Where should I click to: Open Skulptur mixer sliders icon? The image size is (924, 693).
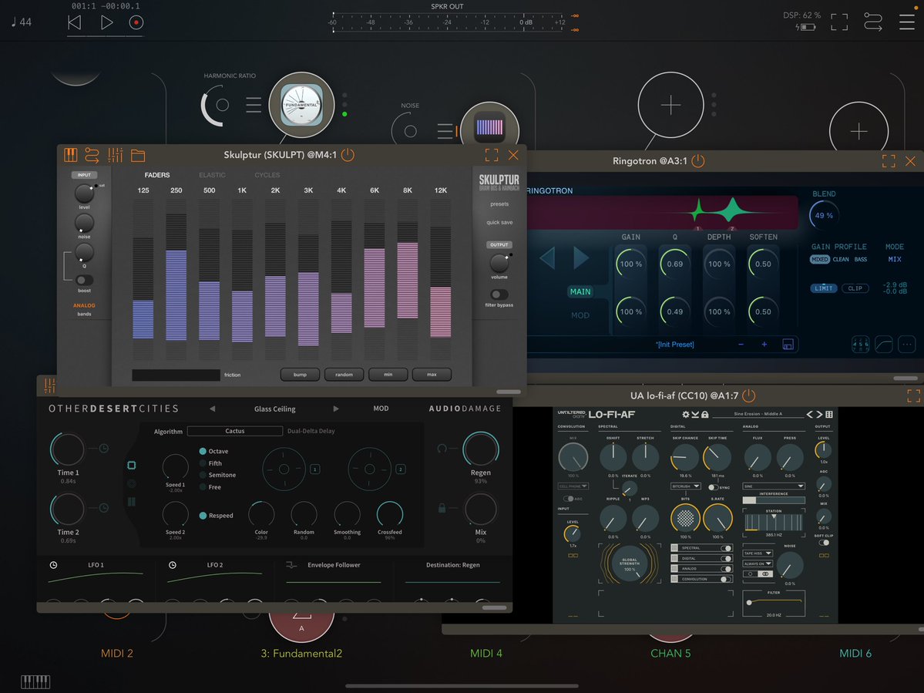point(115,155)
